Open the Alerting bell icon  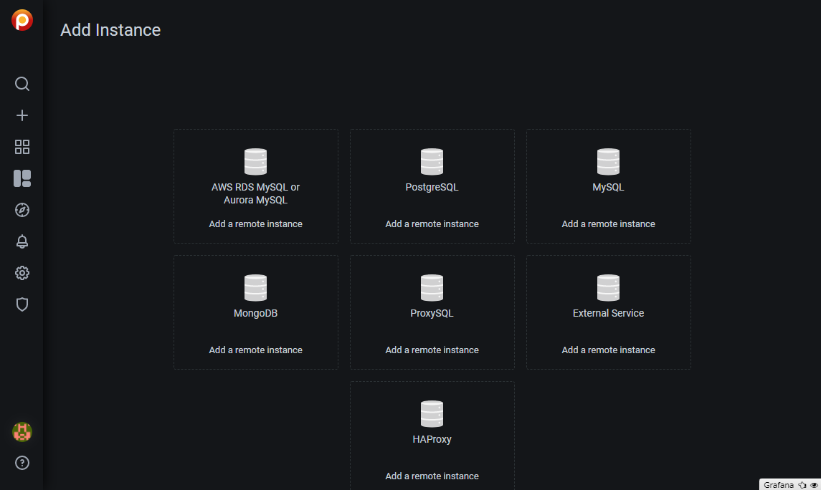click(x=22, y=241)
